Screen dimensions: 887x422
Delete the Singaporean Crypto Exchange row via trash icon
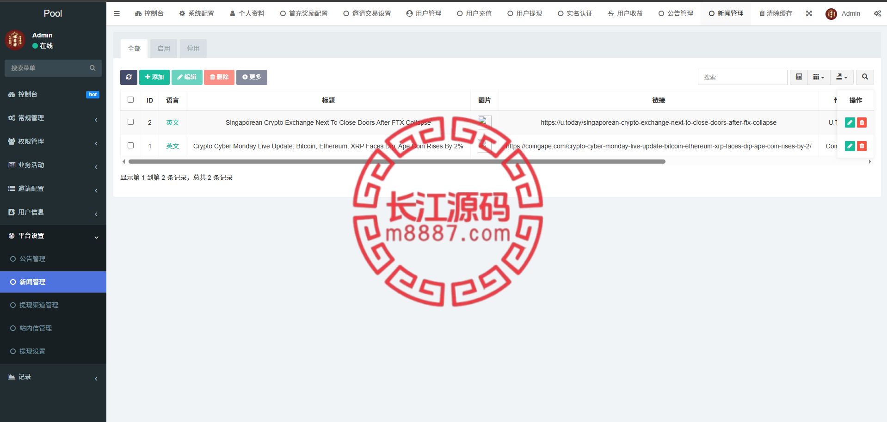coord(862,122)
